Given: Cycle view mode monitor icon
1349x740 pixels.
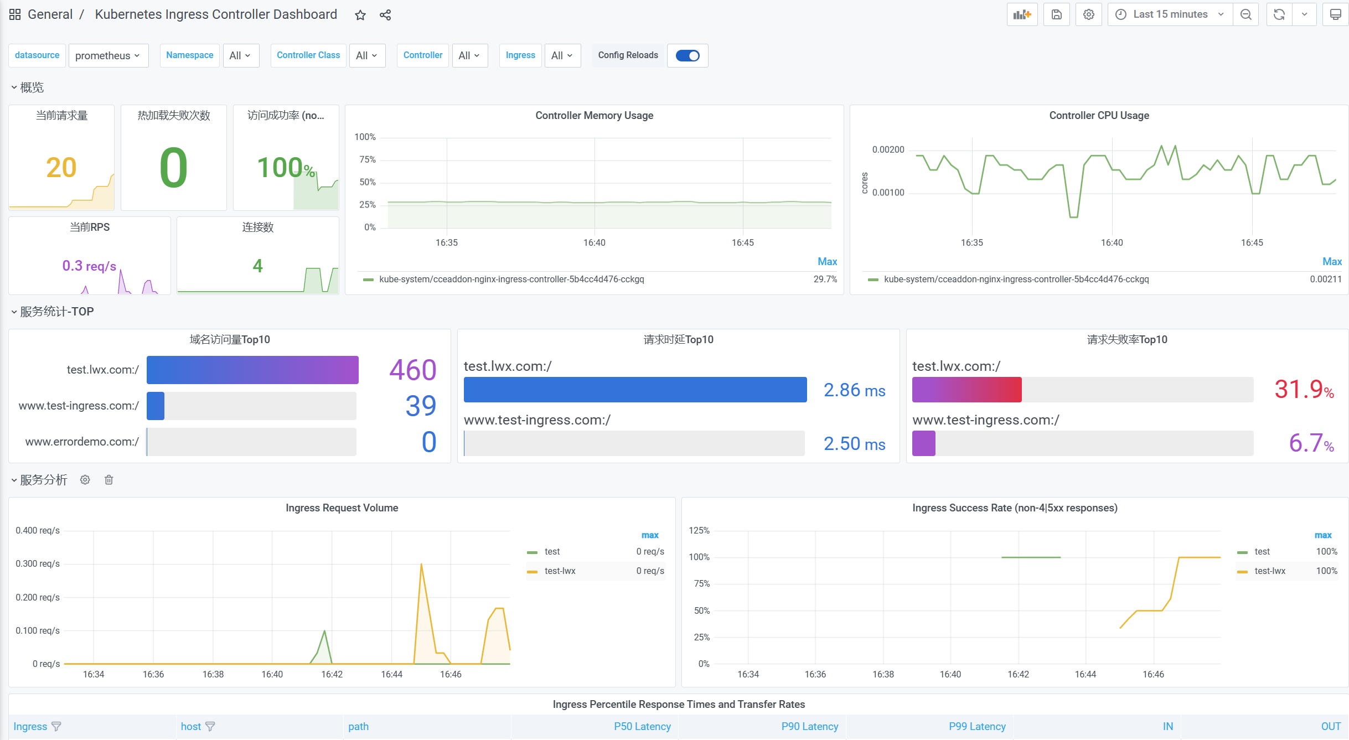Looking at the screenshot, I should point(1335,14).
